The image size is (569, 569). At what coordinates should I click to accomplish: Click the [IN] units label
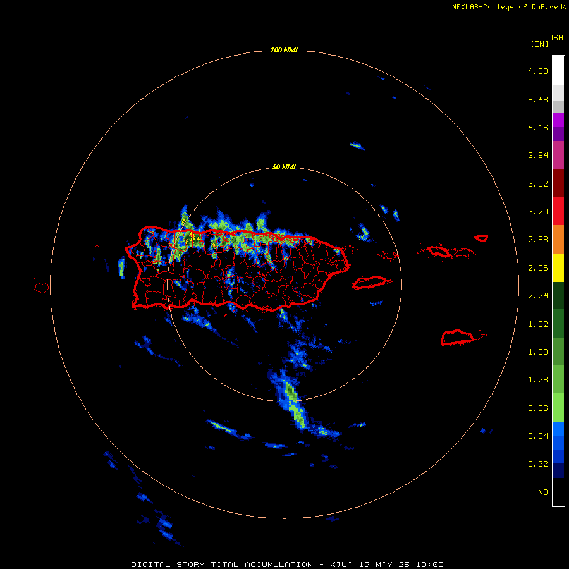click(539, 44)
